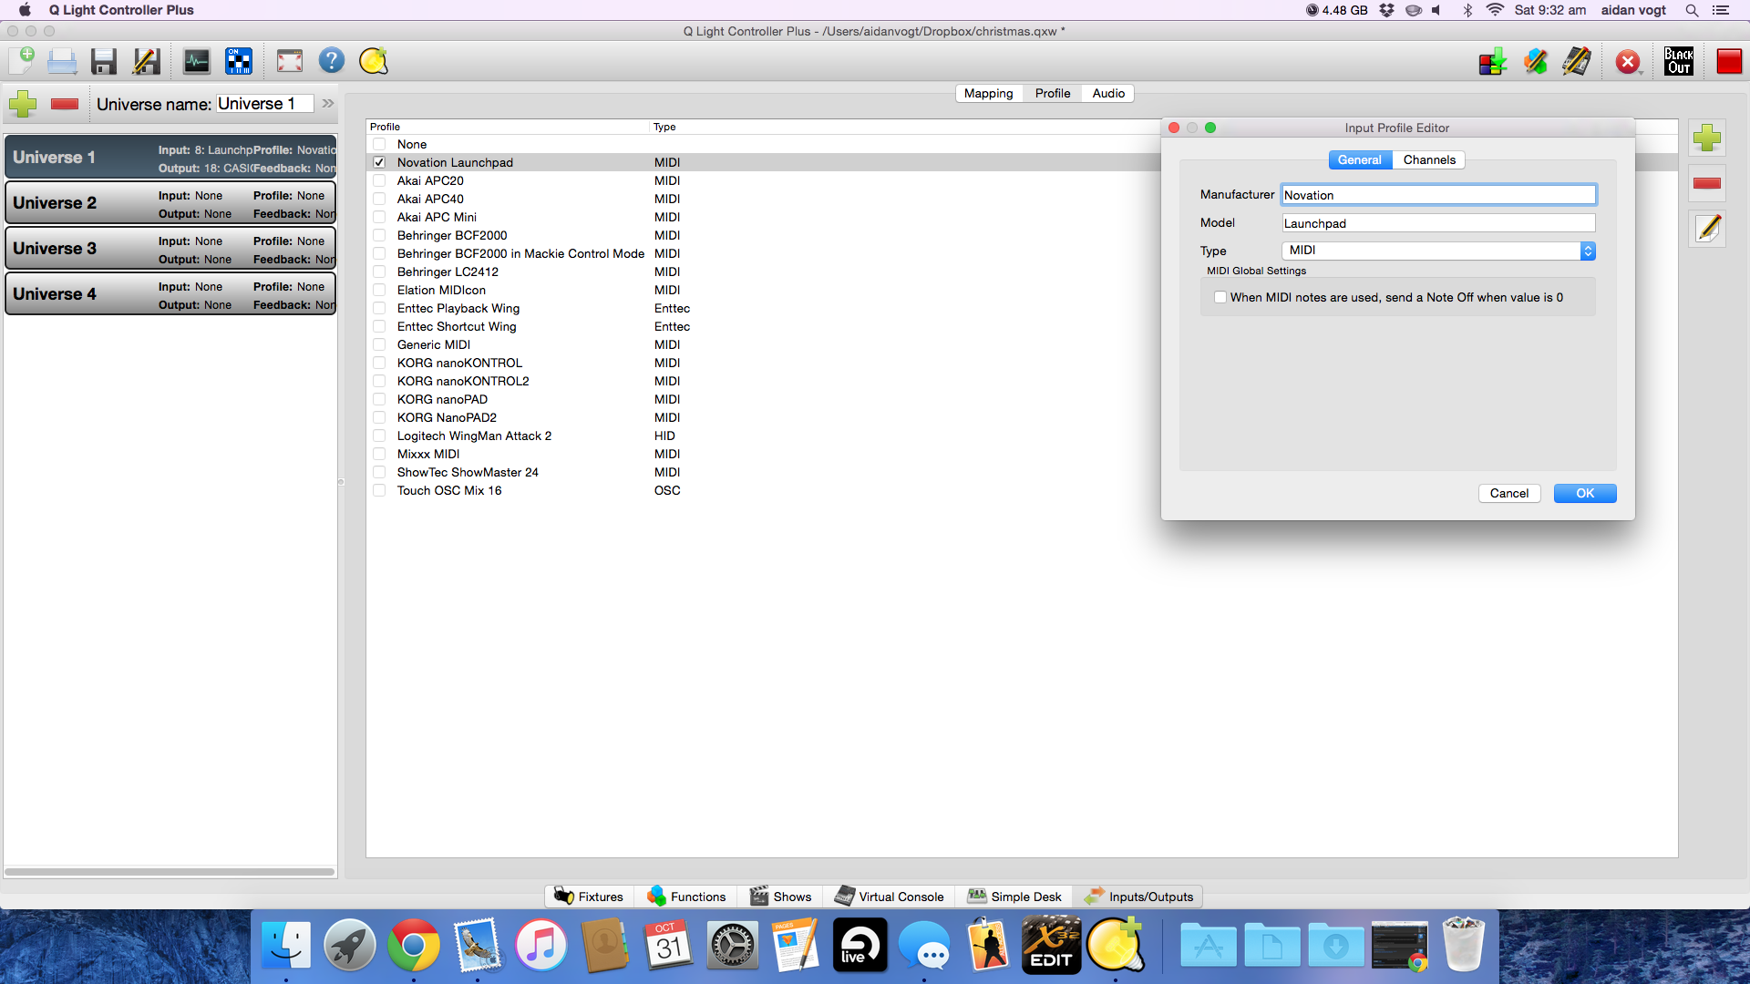
Task: Switch to Channels tab in profile editor
Action: click(1429, 159)
